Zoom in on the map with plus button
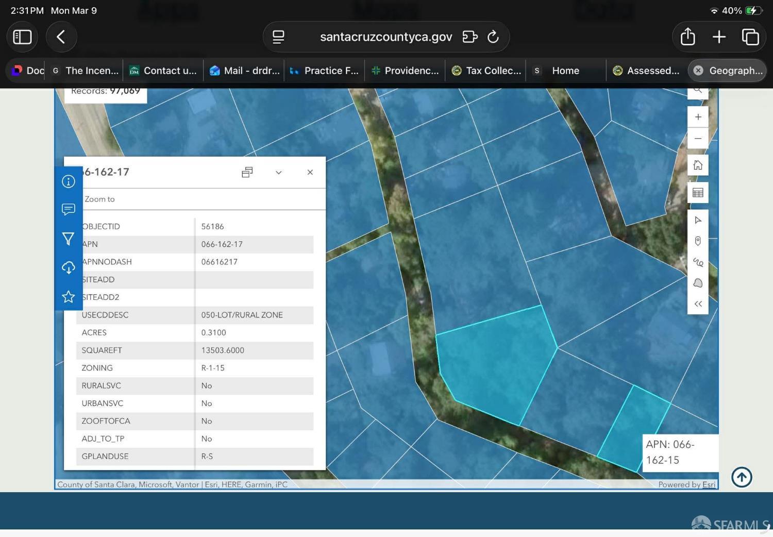 coord(698,117)
